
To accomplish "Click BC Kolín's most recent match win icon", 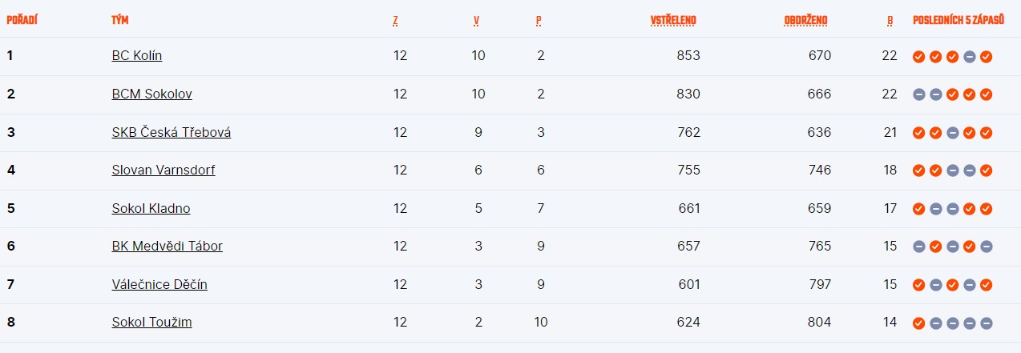I will click(x=986, y=56).
